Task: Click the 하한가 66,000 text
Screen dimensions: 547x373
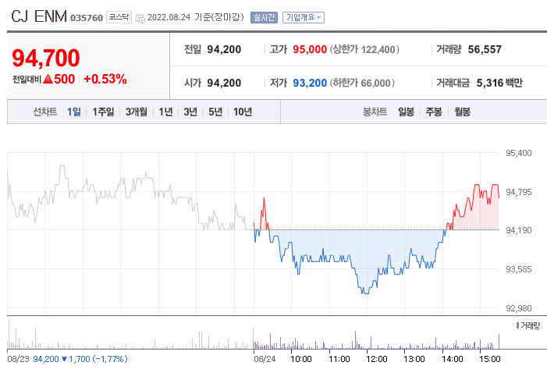Action: (362, 83)
